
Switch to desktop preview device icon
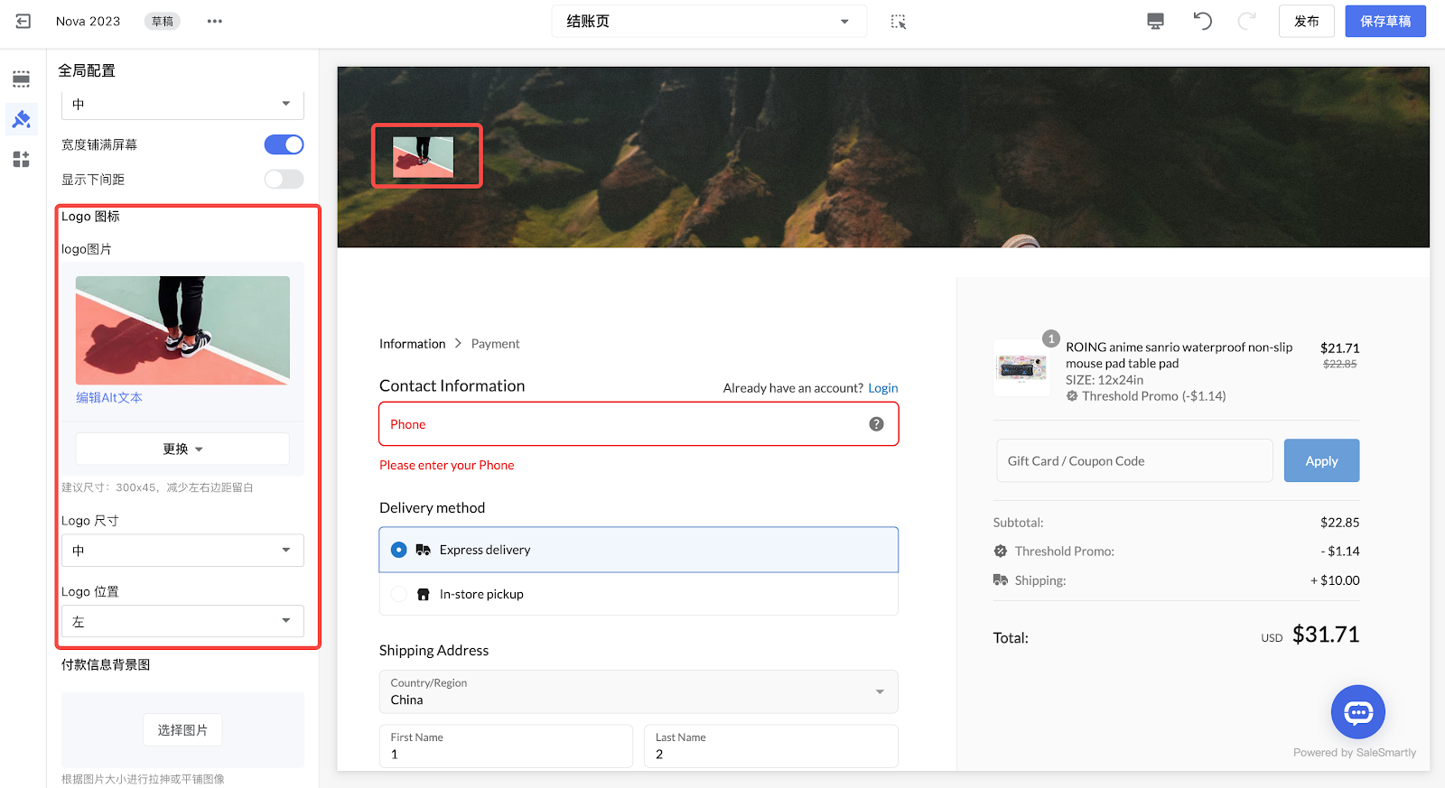tap(1155, 21)
